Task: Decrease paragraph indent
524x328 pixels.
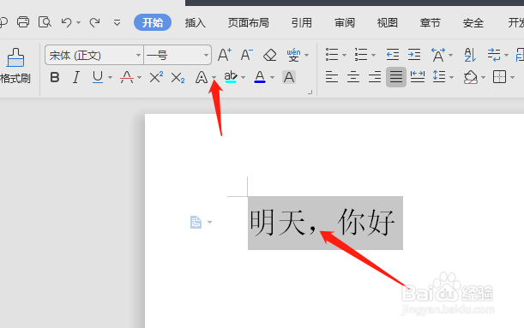Action: pyautogui.click(x=393, y=55)
